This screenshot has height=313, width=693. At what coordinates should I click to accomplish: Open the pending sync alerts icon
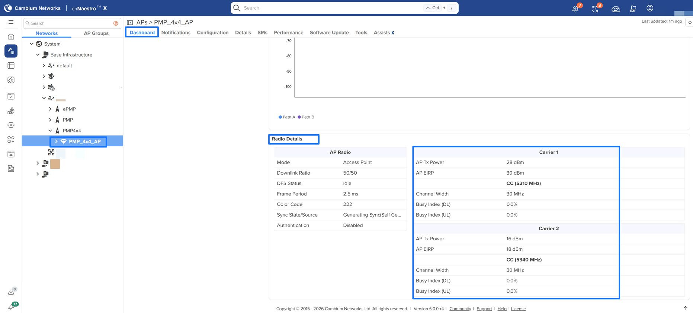click(x=596, y=9)
